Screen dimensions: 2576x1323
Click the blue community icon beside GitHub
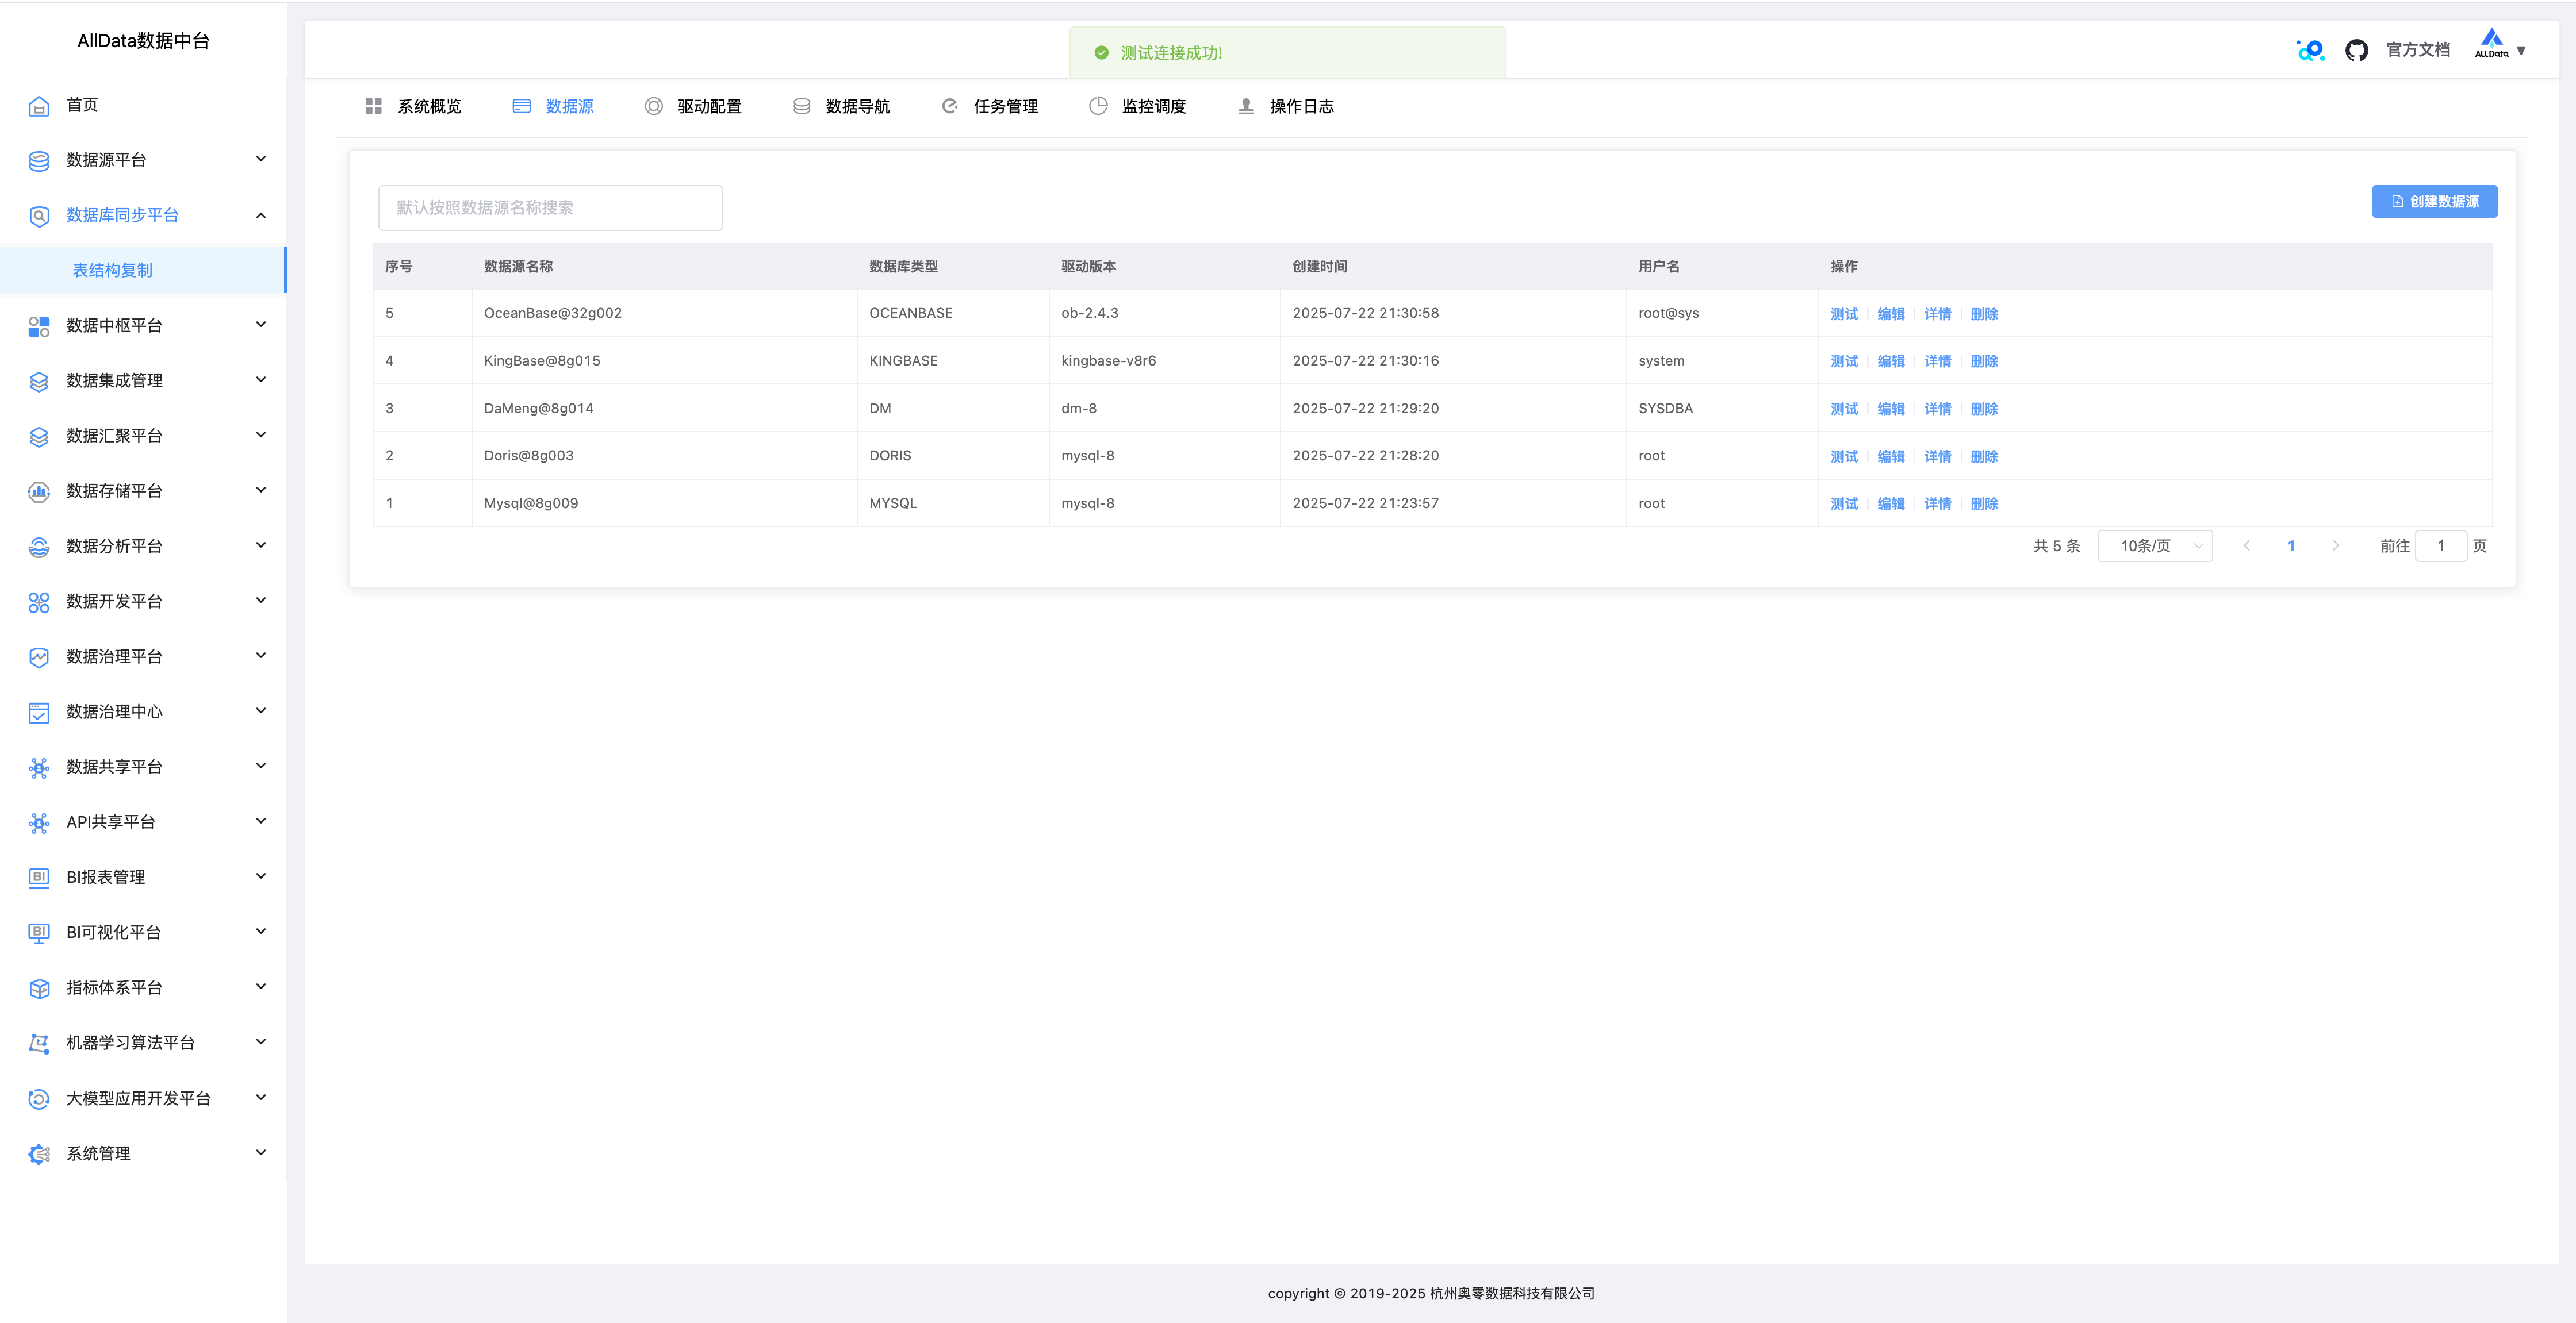pos(2310,50)
